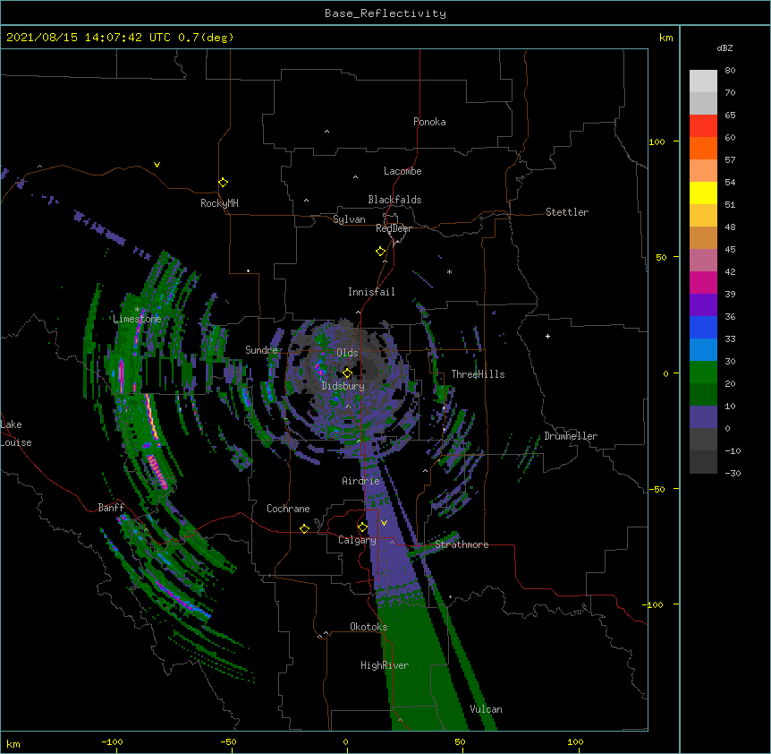Click the Innisfail city label

[x=371, y=292]
